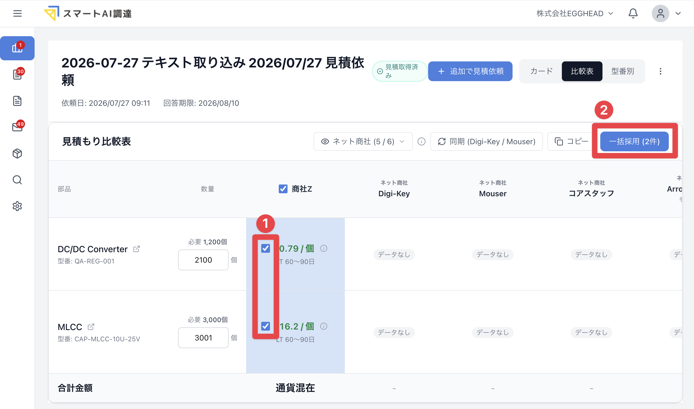Screen dimensions: 694x409
Task: Open external link icon beside DC/DC Converter
Action: 136,249
